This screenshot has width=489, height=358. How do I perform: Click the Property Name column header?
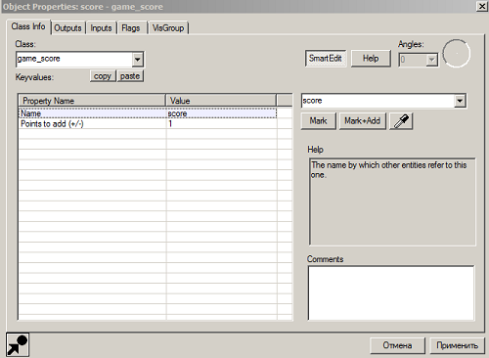(x=92, y=101)
